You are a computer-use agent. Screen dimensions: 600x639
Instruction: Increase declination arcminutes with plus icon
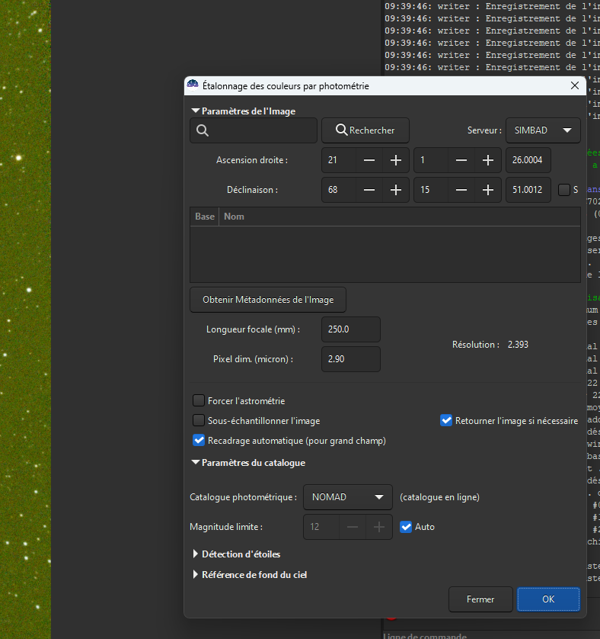click(x=487, y=190)
